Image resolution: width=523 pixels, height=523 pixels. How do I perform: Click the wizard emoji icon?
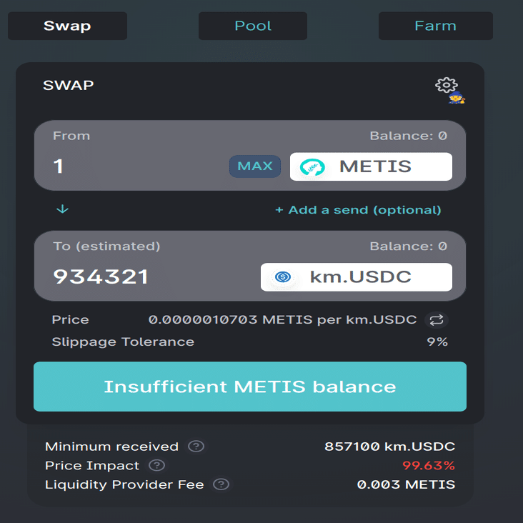[456, 98]
